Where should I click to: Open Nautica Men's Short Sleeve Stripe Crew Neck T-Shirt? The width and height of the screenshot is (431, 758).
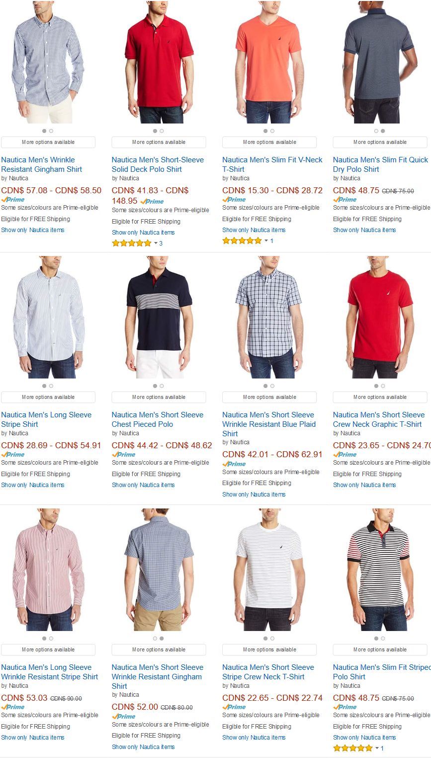pyautogui.click(x=268, y=672)
